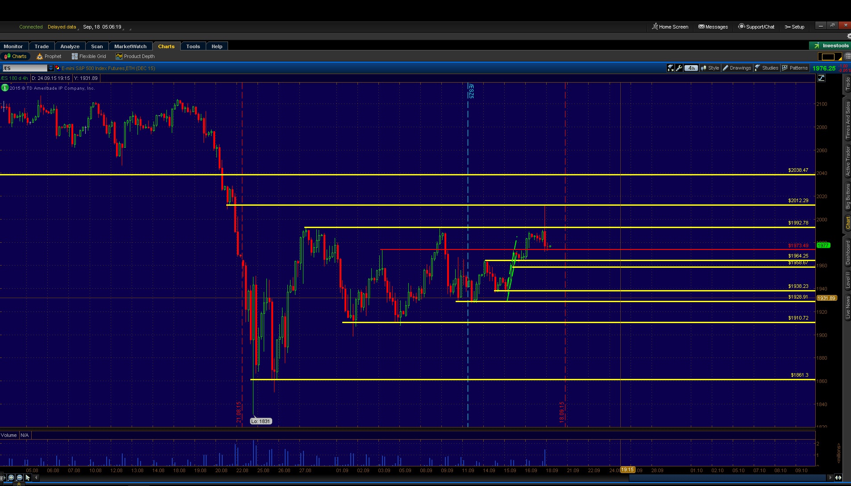Switch to the Scan tab
This screenshot has height=486, width=851.
[97, 46]
